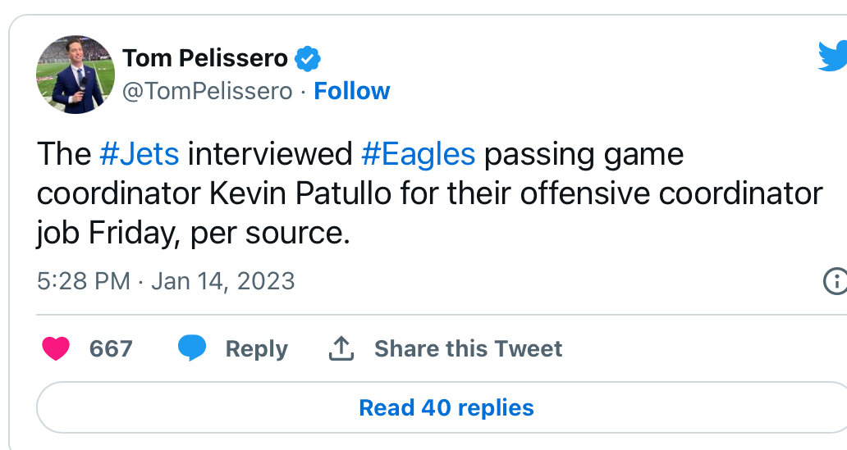Click the Jan 14, 2023 date

[x=223, y=281]
